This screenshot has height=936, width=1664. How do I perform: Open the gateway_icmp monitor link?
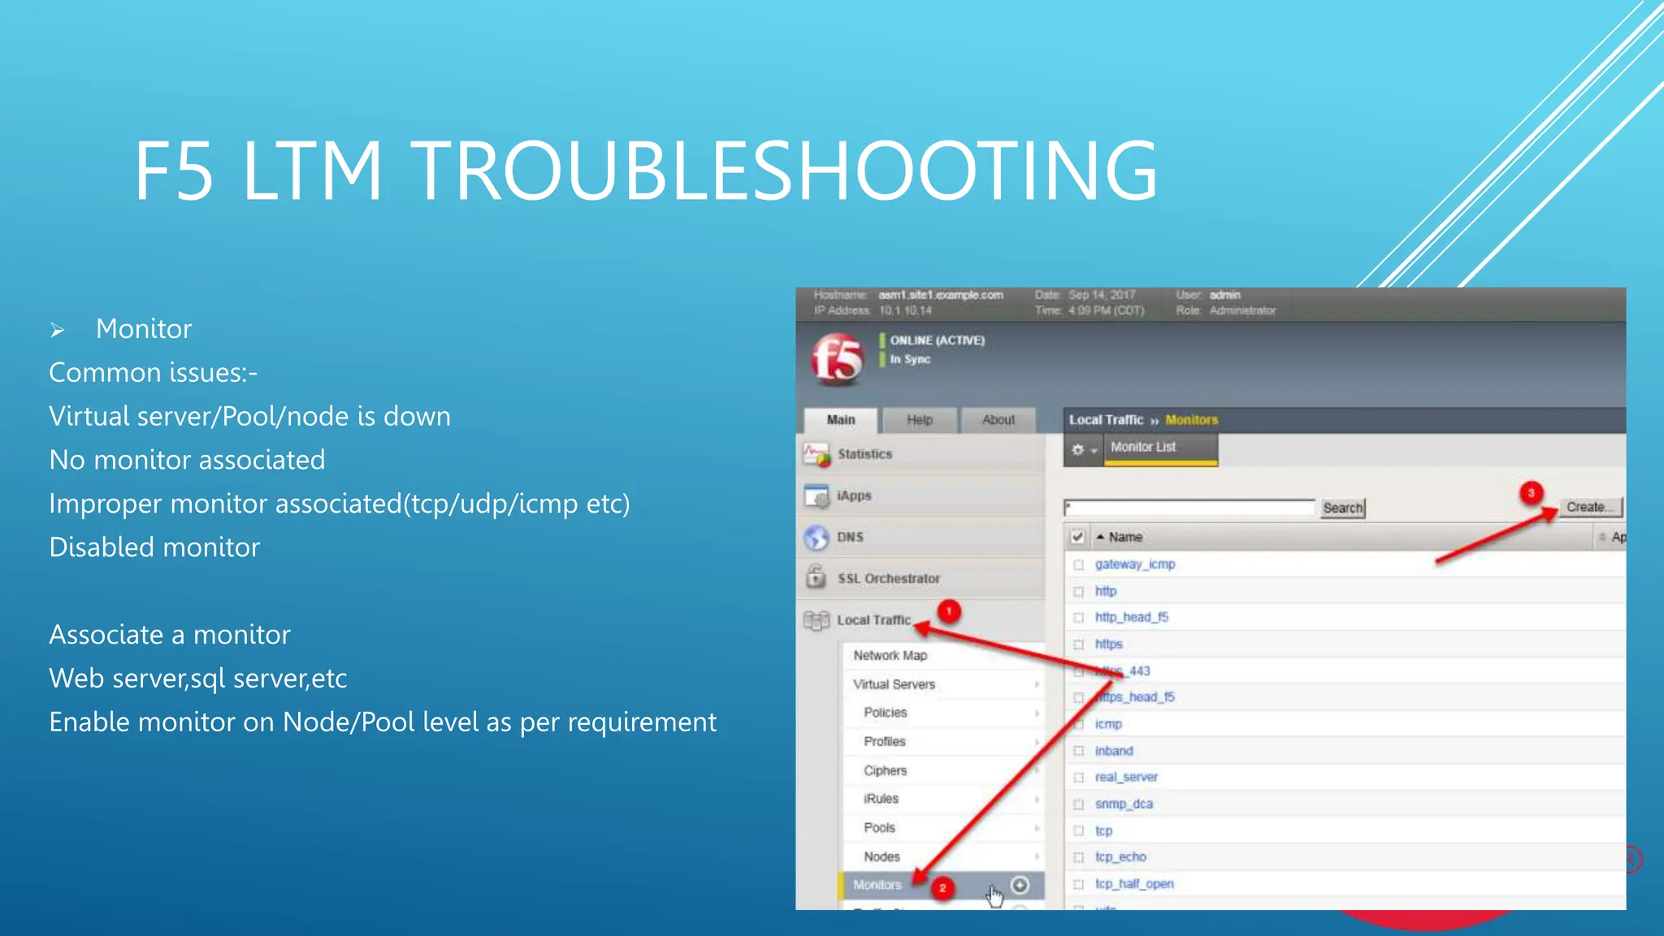point(1134,564)
